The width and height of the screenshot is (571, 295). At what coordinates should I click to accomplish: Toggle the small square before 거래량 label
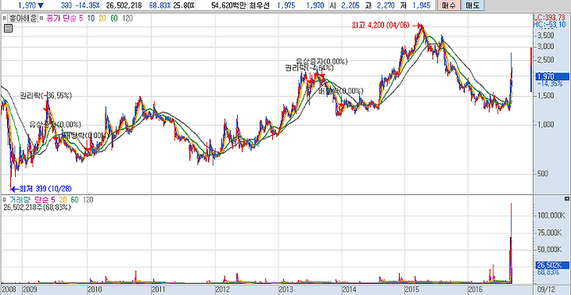click(5, 200)
